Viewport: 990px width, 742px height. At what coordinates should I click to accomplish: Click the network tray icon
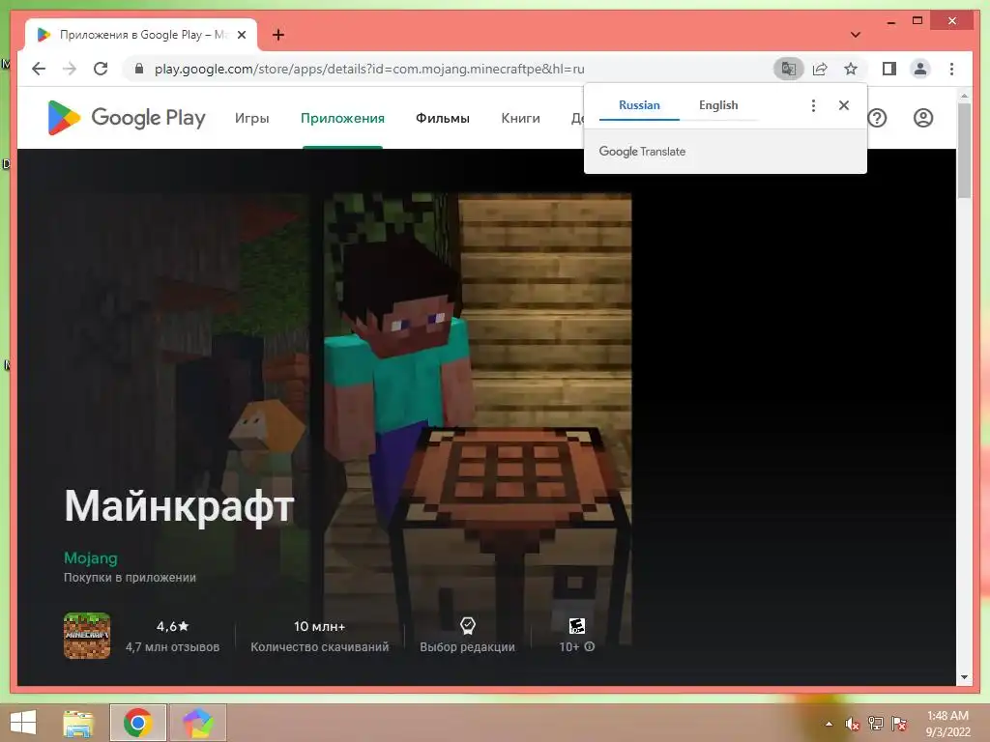click(876, 724)
